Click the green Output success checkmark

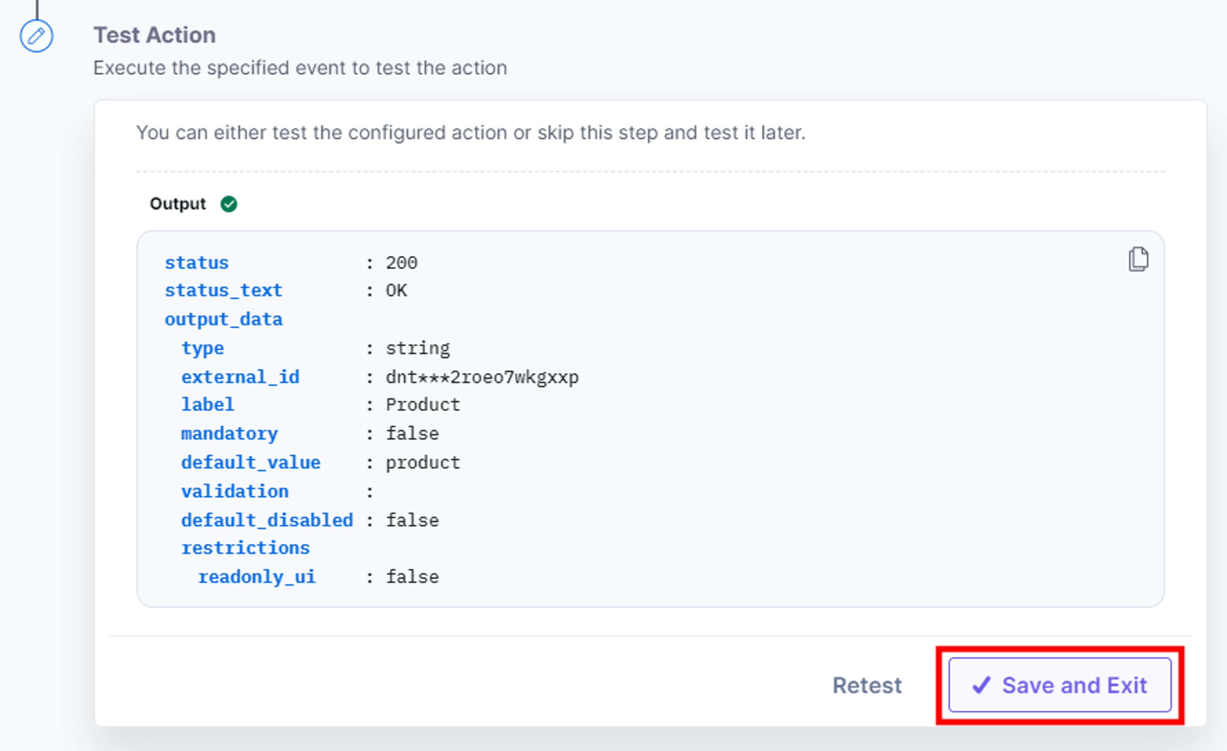coord(229,204)
